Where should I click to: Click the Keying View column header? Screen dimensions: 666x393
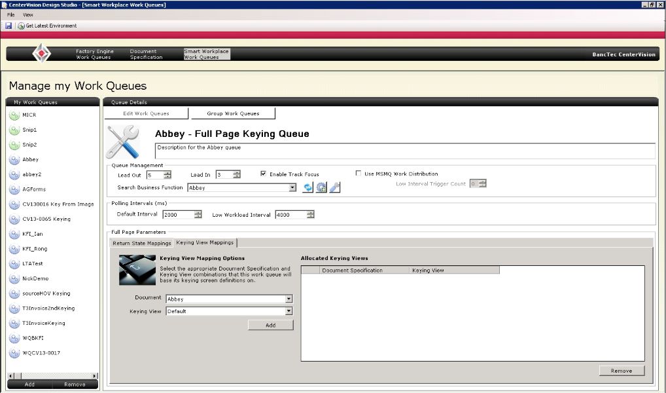point(454,270)
